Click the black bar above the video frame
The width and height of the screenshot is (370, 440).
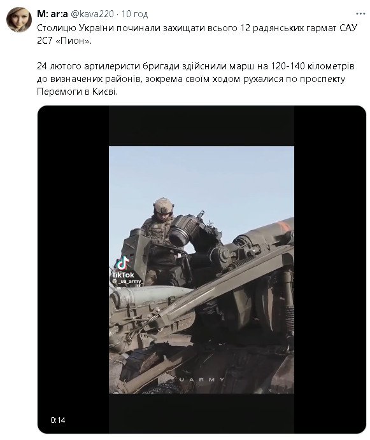(x=202, y=126)
